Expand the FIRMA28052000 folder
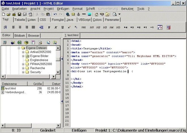This screenshot has width=187, height=133. pos(23,64)
